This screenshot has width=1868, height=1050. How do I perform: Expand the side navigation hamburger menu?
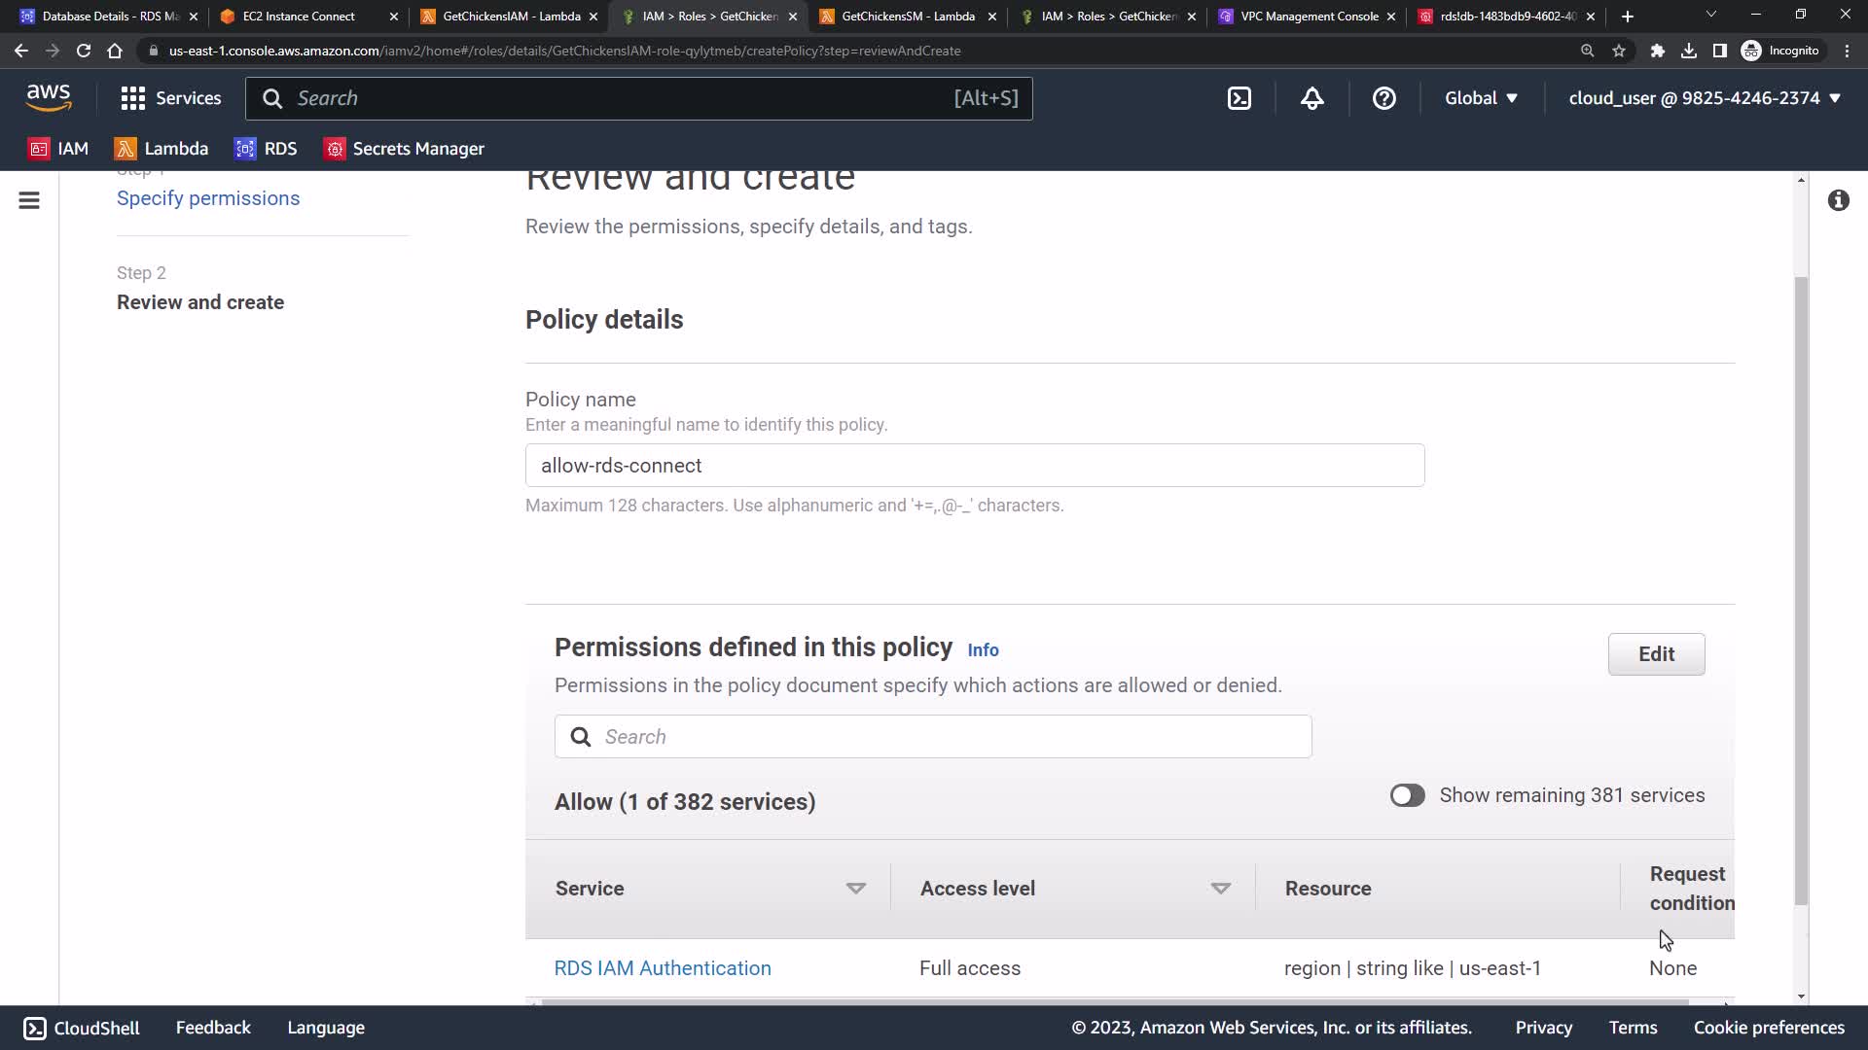(29, 200)
